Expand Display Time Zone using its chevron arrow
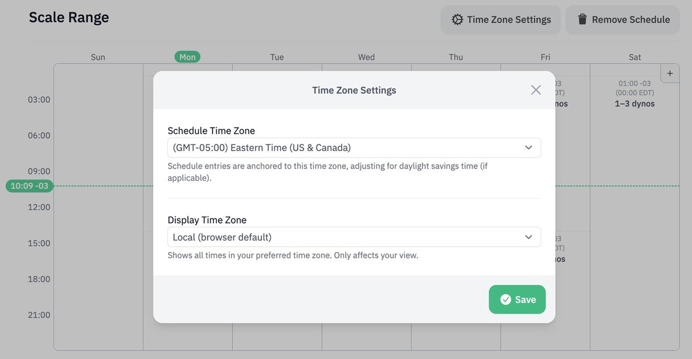 coord(528,237)
